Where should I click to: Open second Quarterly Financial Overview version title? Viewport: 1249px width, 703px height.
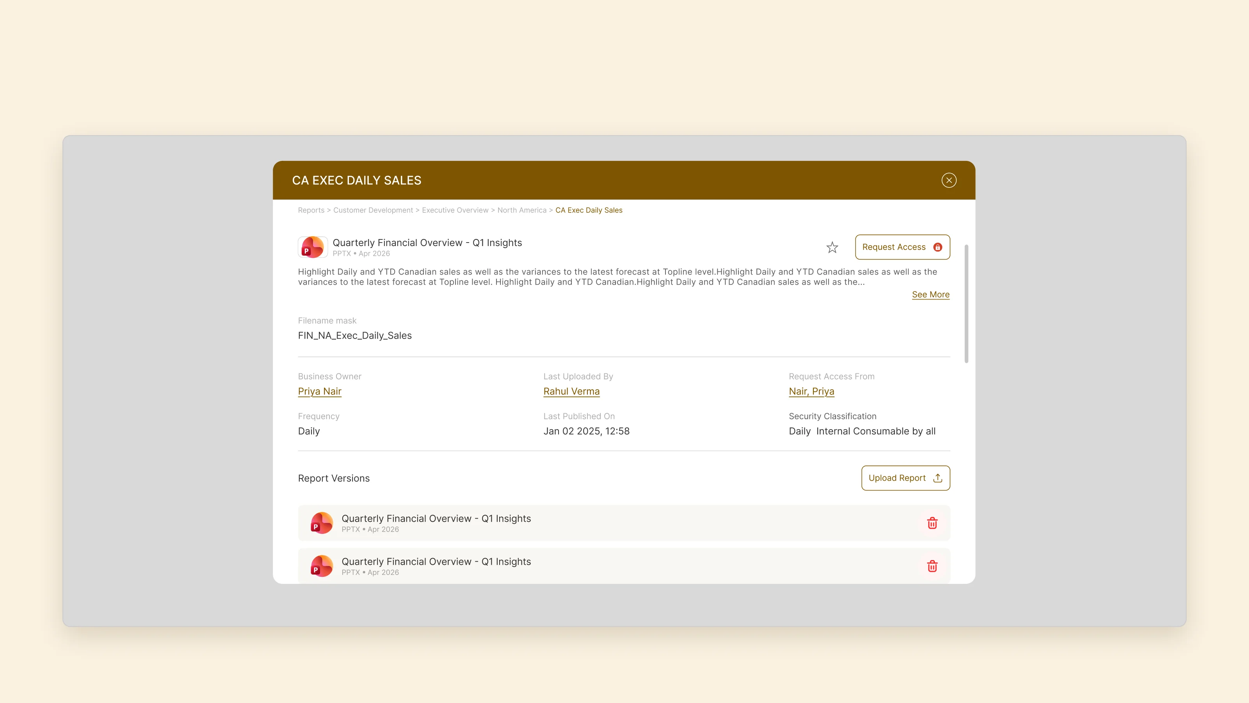(436, 561)
